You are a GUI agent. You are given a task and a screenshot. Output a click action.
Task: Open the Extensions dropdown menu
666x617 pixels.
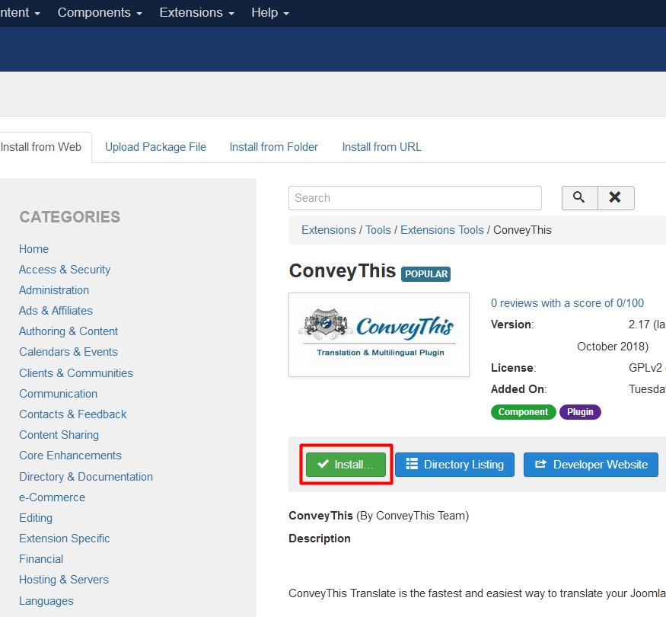tap(196, 13)
